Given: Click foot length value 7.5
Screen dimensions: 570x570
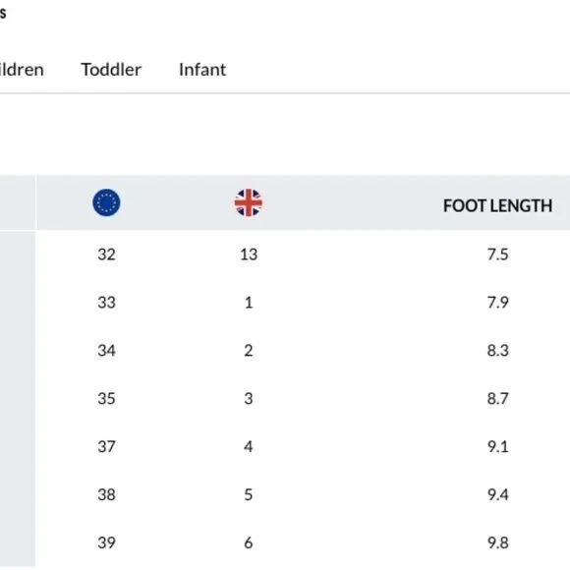Looking at the screenshot, I should (497, 255).
